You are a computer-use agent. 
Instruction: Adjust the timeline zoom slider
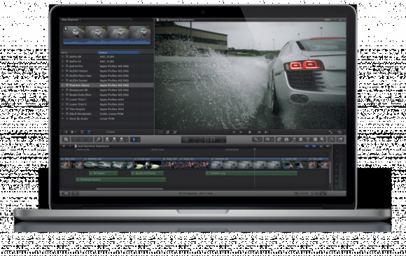[x=305, y=193]
